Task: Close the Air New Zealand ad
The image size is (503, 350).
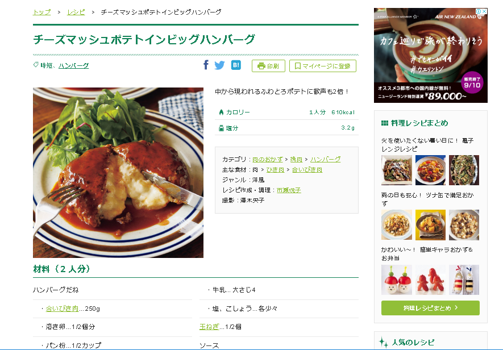Action: coord(484,11)
